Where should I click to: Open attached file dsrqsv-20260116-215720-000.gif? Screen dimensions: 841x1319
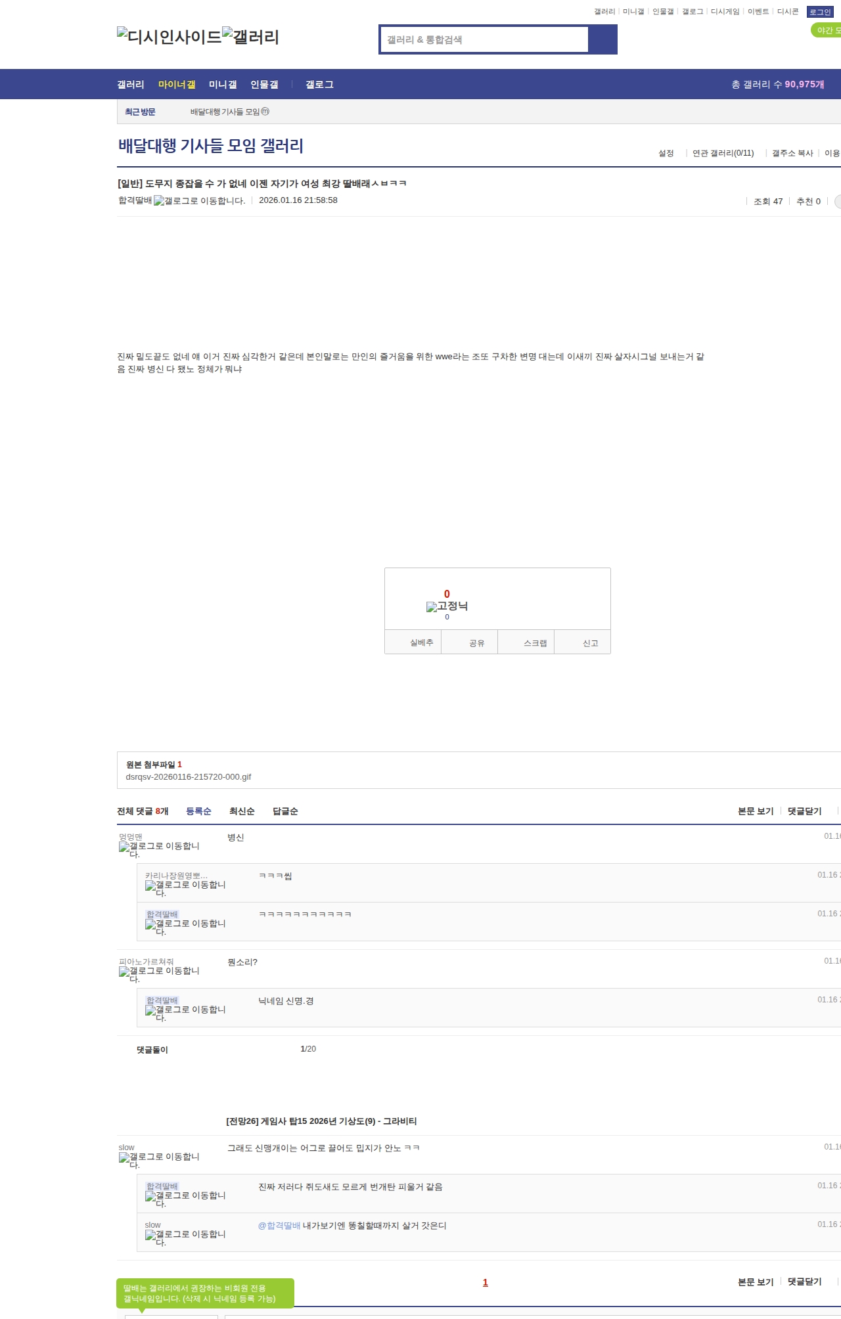[189, 777]
